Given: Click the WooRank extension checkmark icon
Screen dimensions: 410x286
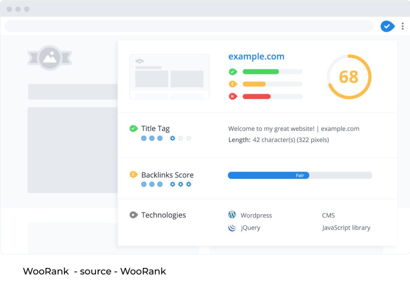Looking at the screenshot, I should pos(388,26).
